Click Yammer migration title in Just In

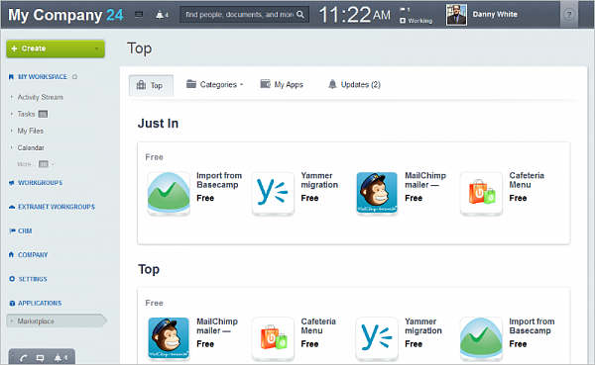pyautogui.click(x=319, y=180)
